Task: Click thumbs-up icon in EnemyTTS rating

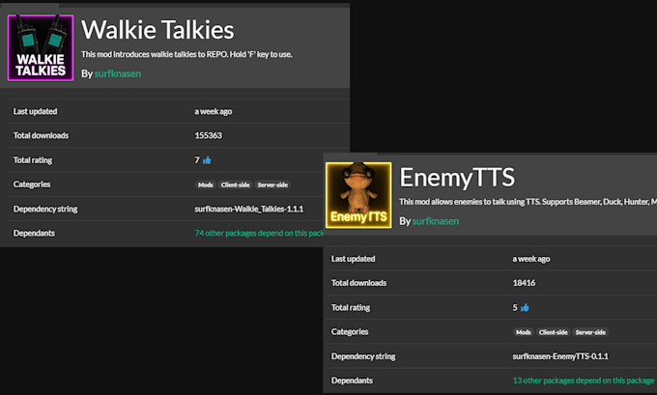Action: 525,307
